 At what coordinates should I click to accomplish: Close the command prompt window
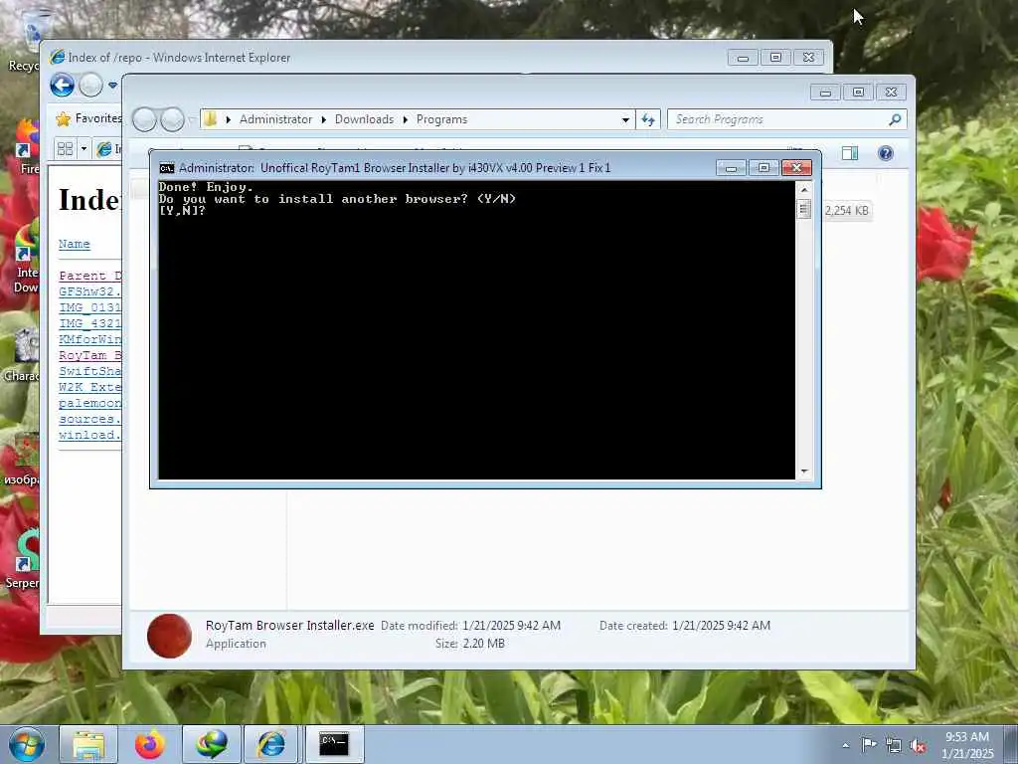pyautogui.click(x=796, y=167)
